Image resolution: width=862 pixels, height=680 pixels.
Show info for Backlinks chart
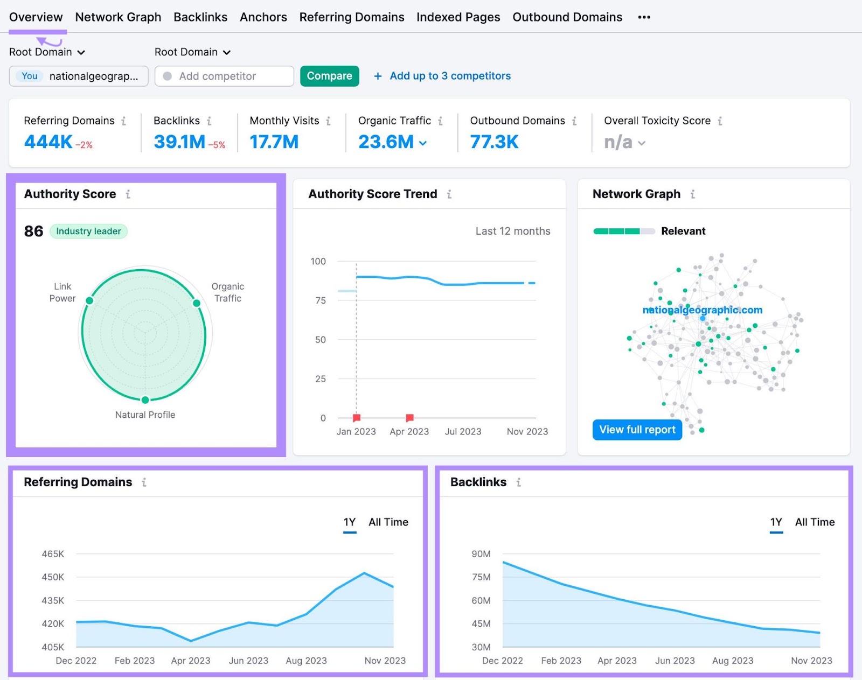(x=518, y=482)
